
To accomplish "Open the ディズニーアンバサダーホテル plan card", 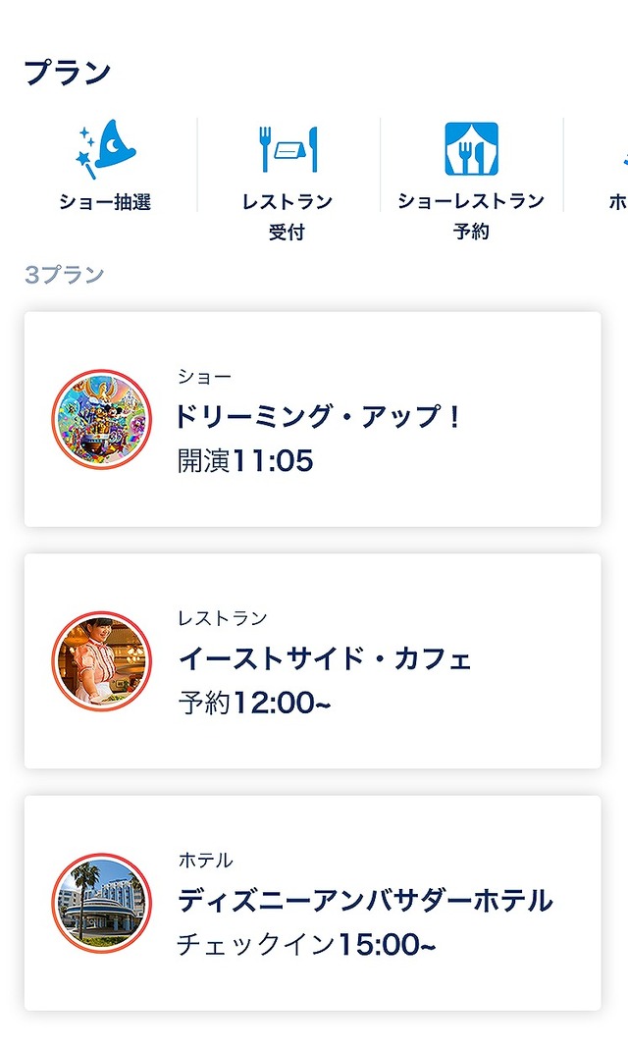I will [x=314, y=901].
